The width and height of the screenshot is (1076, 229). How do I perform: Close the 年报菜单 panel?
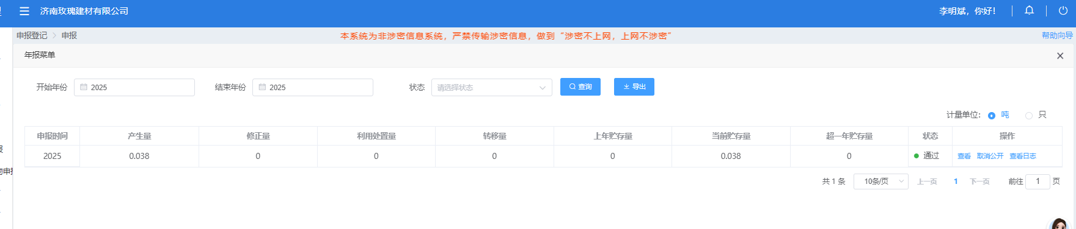(1060, 55)
